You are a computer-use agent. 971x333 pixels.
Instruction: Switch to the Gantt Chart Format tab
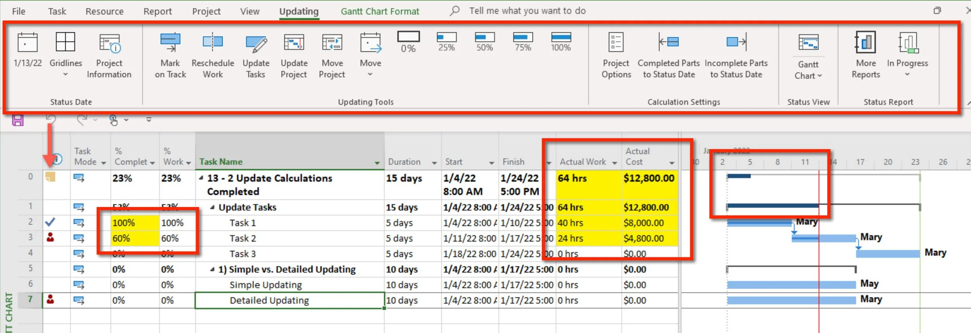(380, 11)
